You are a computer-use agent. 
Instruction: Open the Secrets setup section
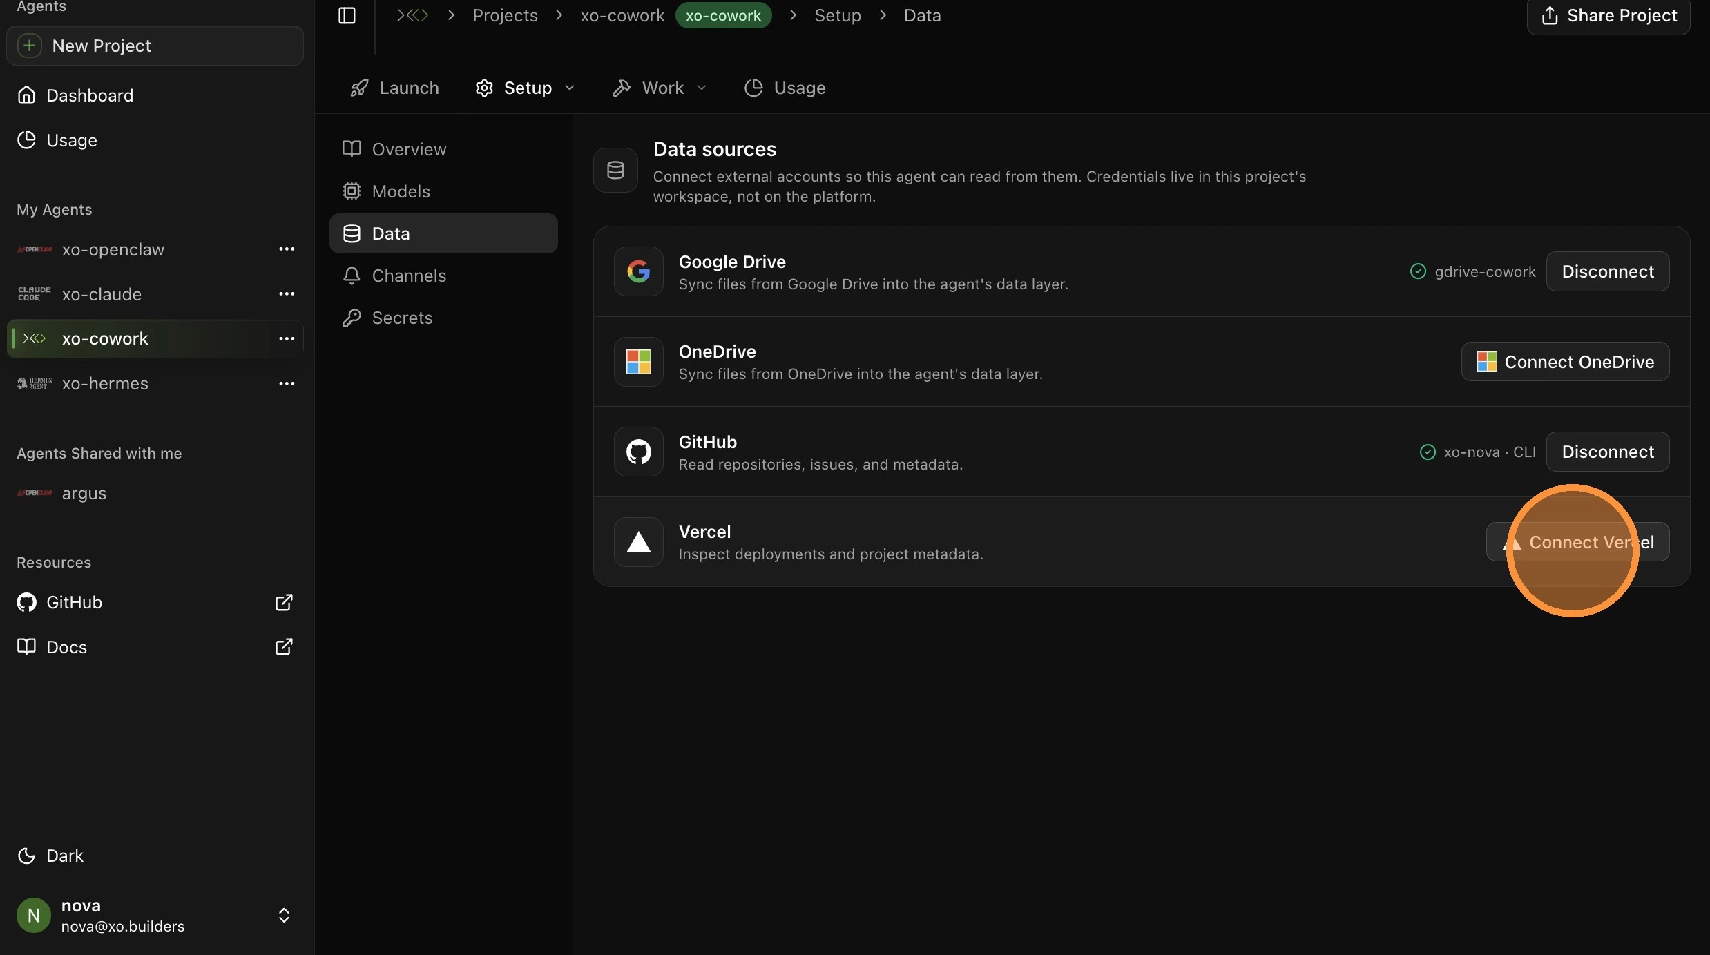(443, 318)
